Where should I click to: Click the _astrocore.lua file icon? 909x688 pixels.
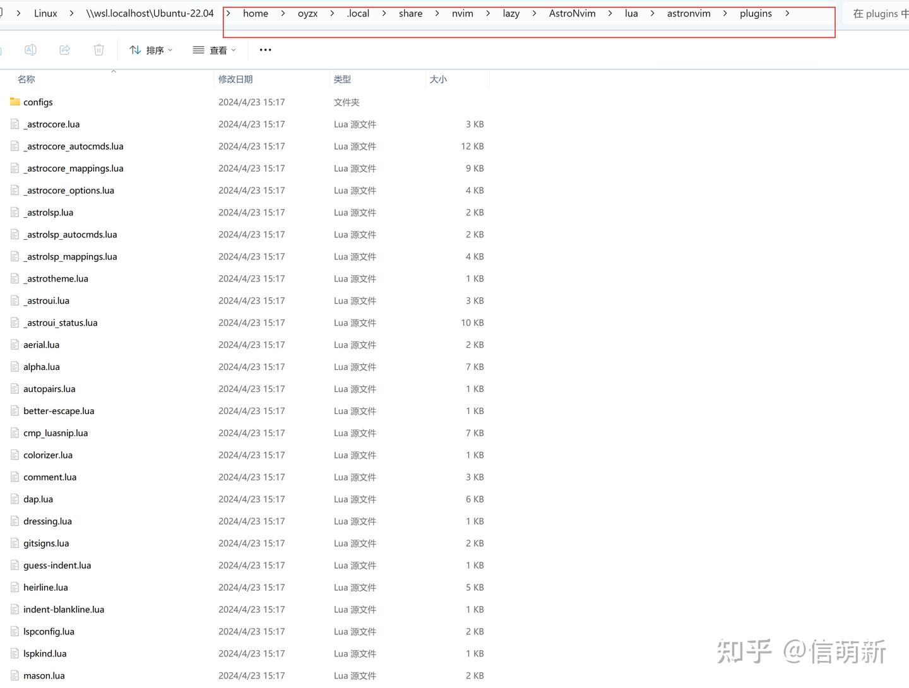pyautogui.click(x=13, y=124)
